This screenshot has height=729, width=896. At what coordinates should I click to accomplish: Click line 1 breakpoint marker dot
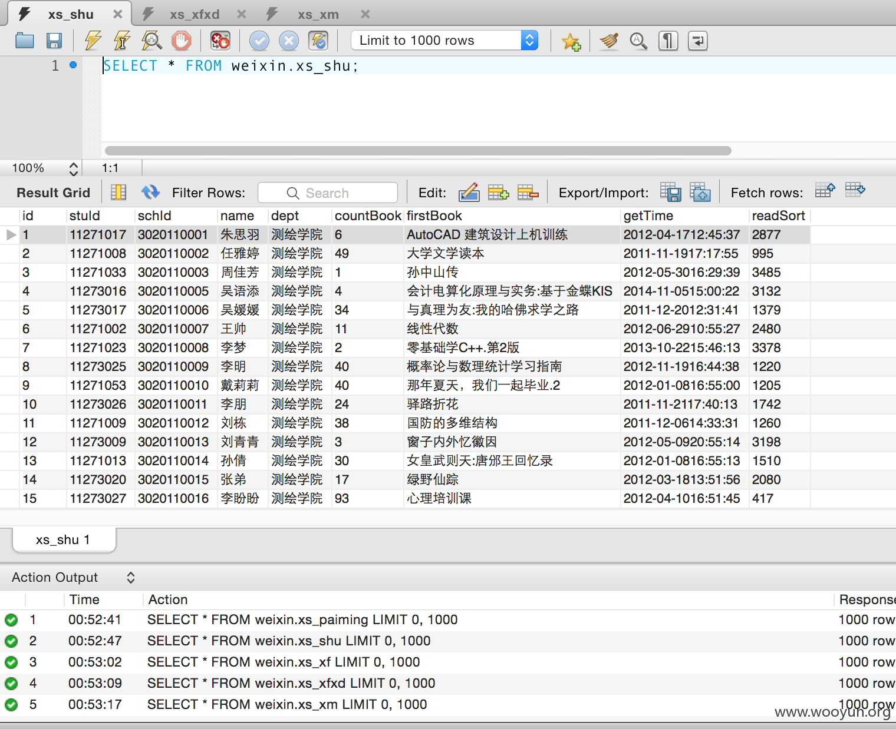pos(73,65)
